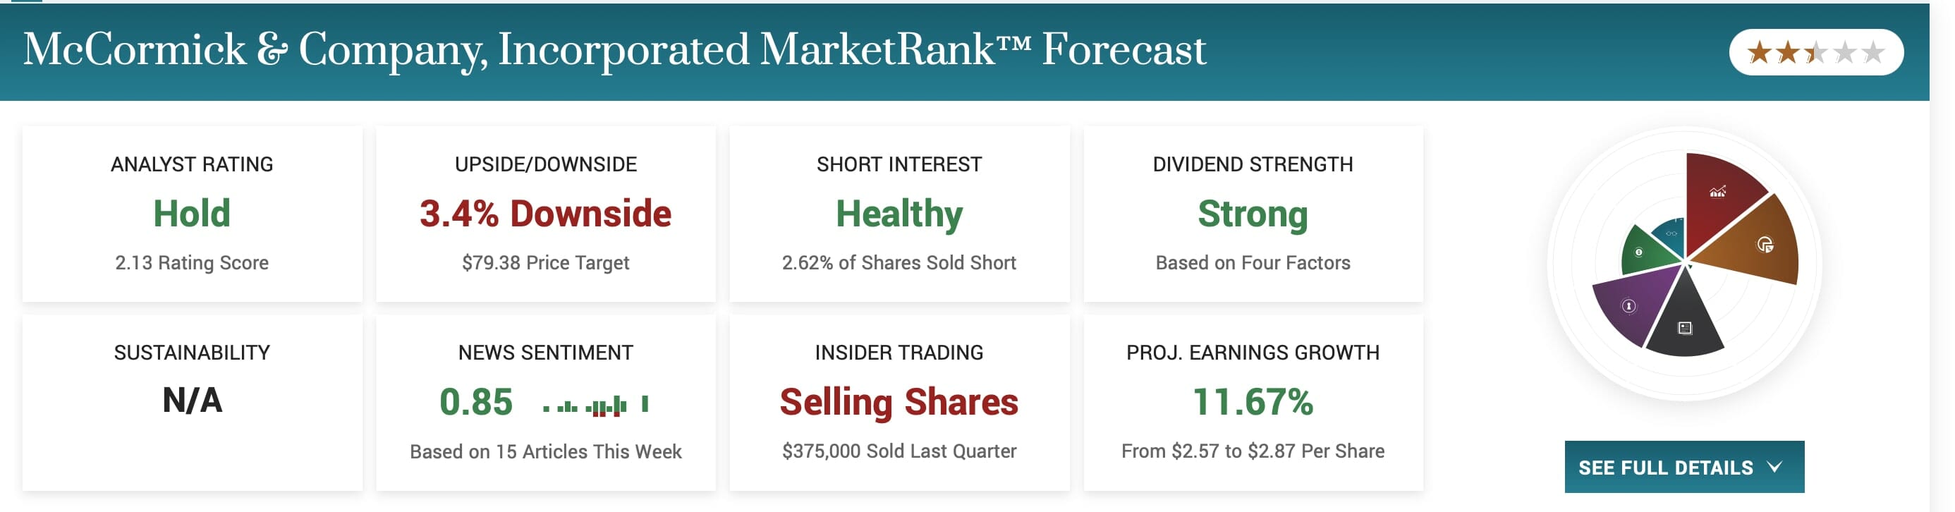Click the first gold star in the rating
This screenshot has width=1955, height=512.
[x=1758, y=52]
